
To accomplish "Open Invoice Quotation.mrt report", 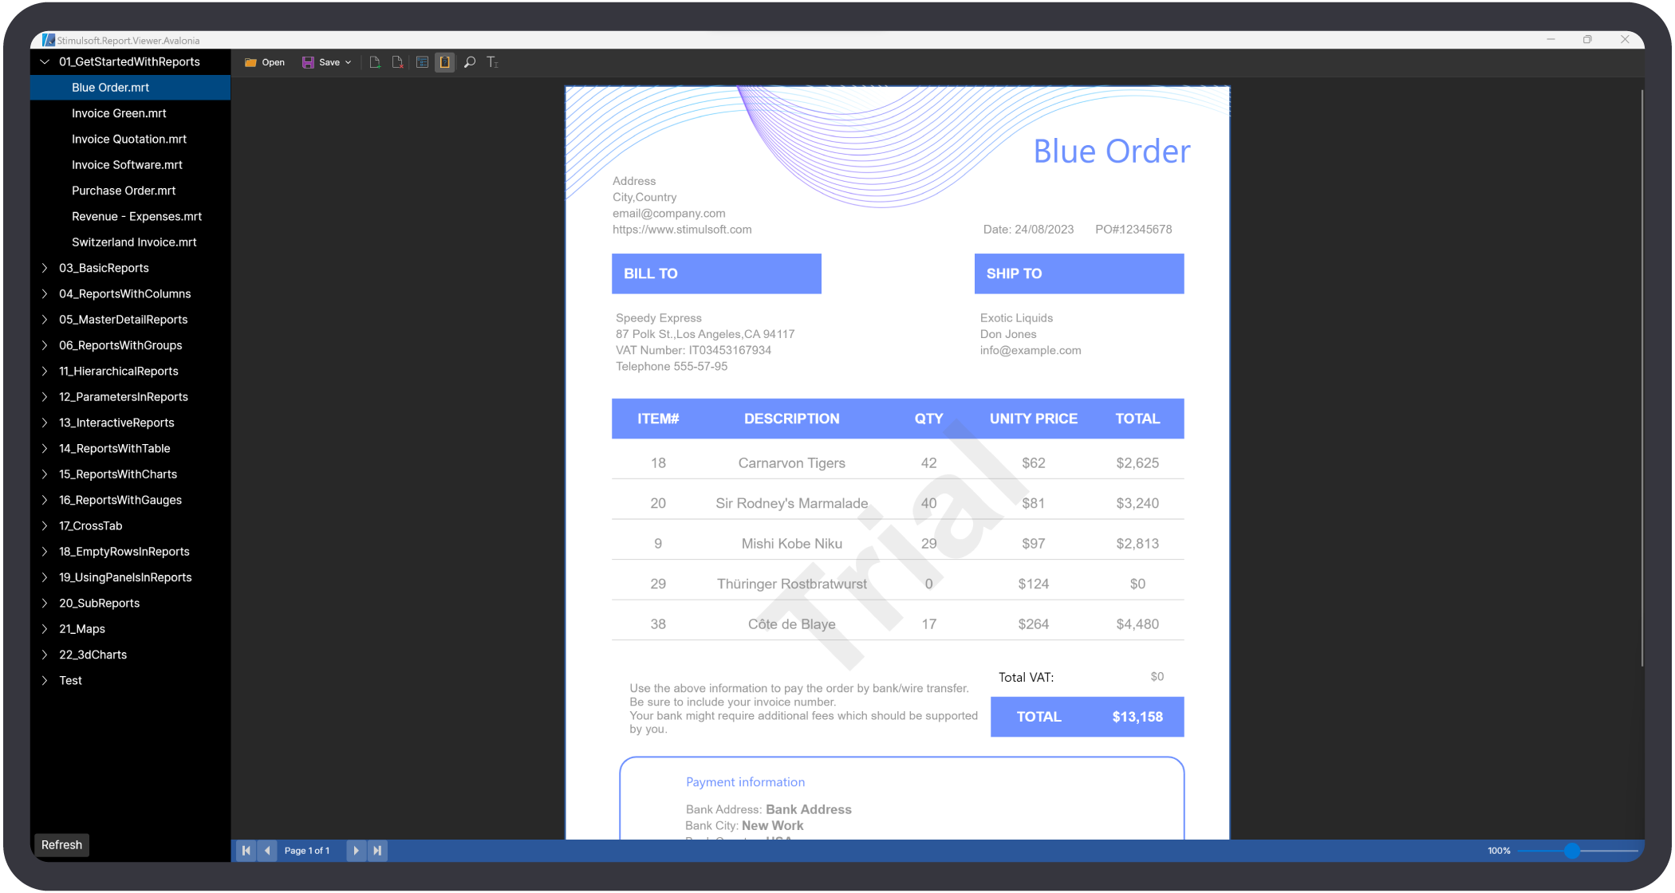I will 129,139.
